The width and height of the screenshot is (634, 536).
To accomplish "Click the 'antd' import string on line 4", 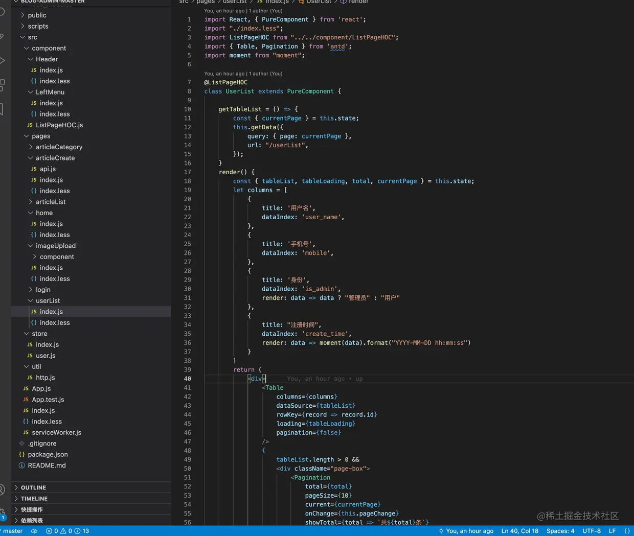I will [337, 46].
